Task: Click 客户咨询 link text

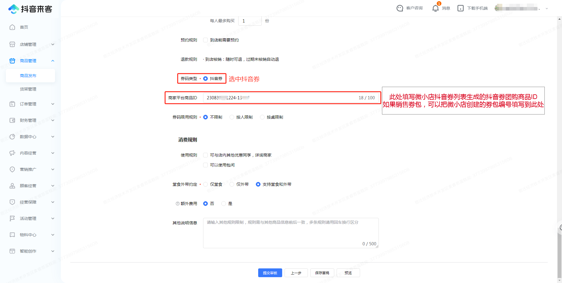Action: pyautogui.click(x=414, y=8)
